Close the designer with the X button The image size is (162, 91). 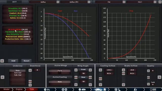[160, 2]
